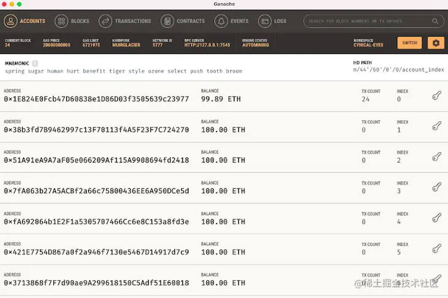Click the green maximize window button
Image resolution: width=448 pixels, height=298 pixels.
pos(19,4)
